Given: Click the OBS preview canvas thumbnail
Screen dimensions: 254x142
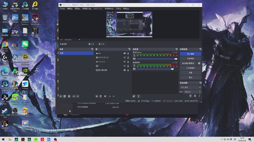Looking at the screenshot, I should 129,24.
